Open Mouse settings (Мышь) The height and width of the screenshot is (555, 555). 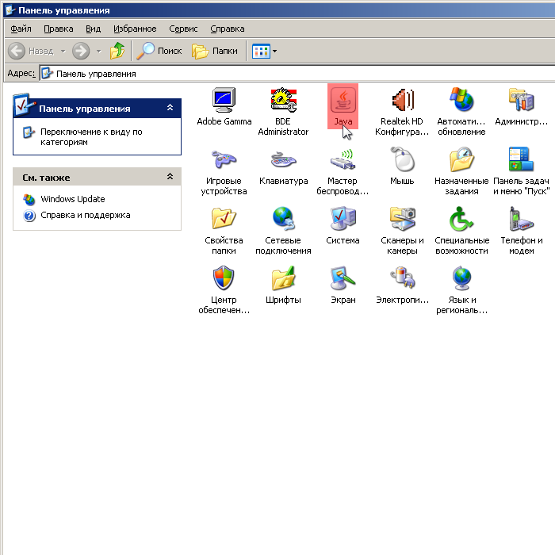pos(402,166)
